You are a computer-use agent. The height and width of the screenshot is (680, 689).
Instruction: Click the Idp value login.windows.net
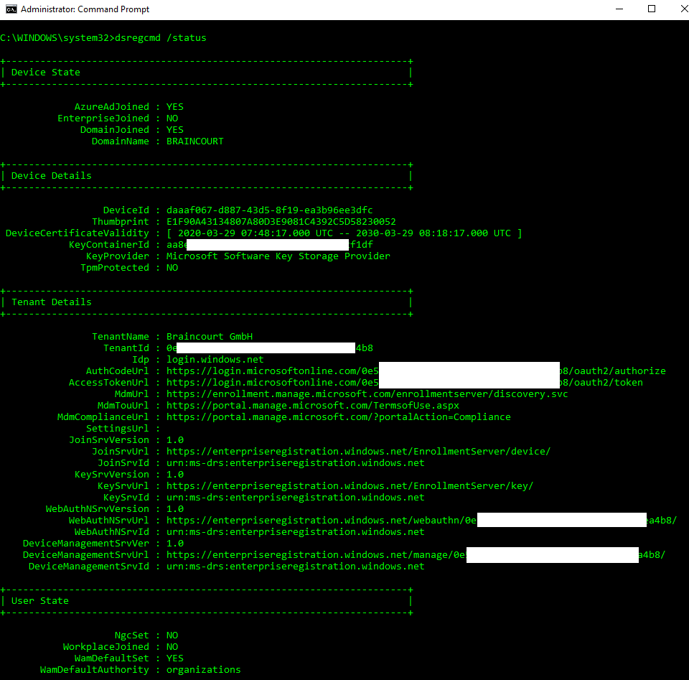click(215, 360)
